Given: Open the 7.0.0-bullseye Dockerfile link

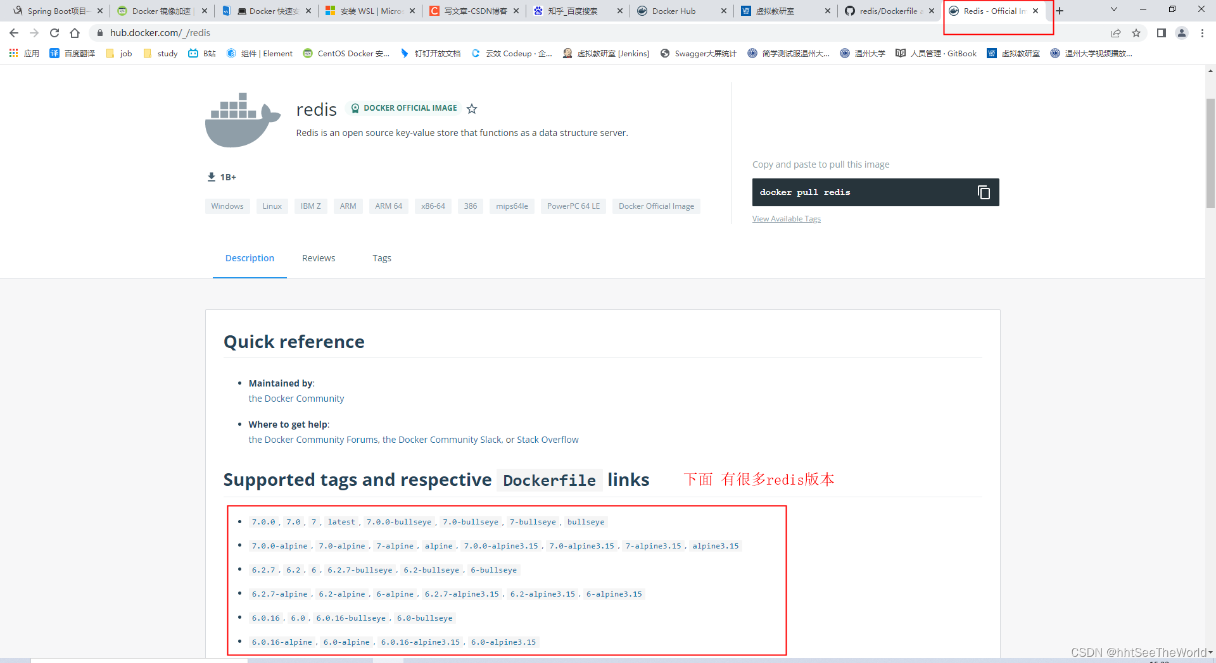Looking at the screenshot, I should (x=399, y=522).
